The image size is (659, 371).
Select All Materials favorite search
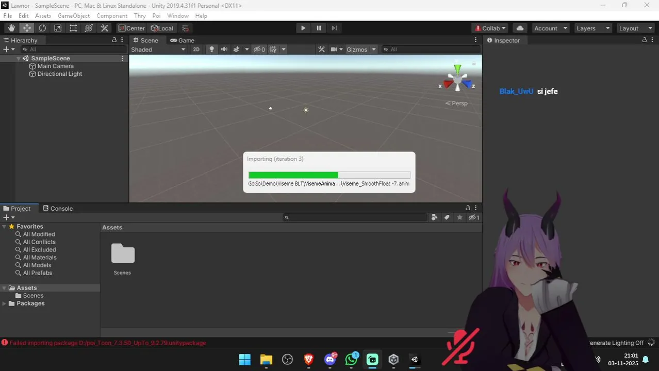pyautogui.click(x=40, y=258)
